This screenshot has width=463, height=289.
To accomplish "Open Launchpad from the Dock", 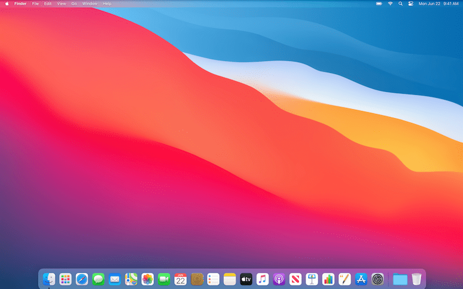I will [66, 279].
